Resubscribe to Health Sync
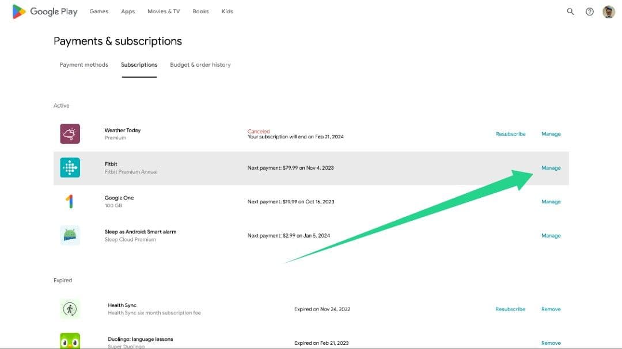The width and height of the screenshot is (622, 349). (x=510, y=309)
